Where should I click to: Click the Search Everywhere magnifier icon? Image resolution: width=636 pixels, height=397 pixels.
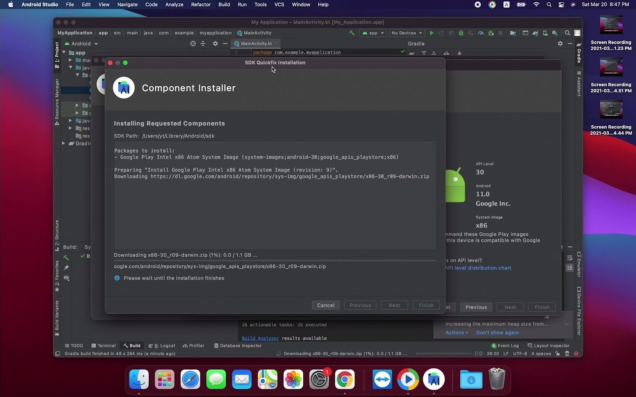(567, 33)
